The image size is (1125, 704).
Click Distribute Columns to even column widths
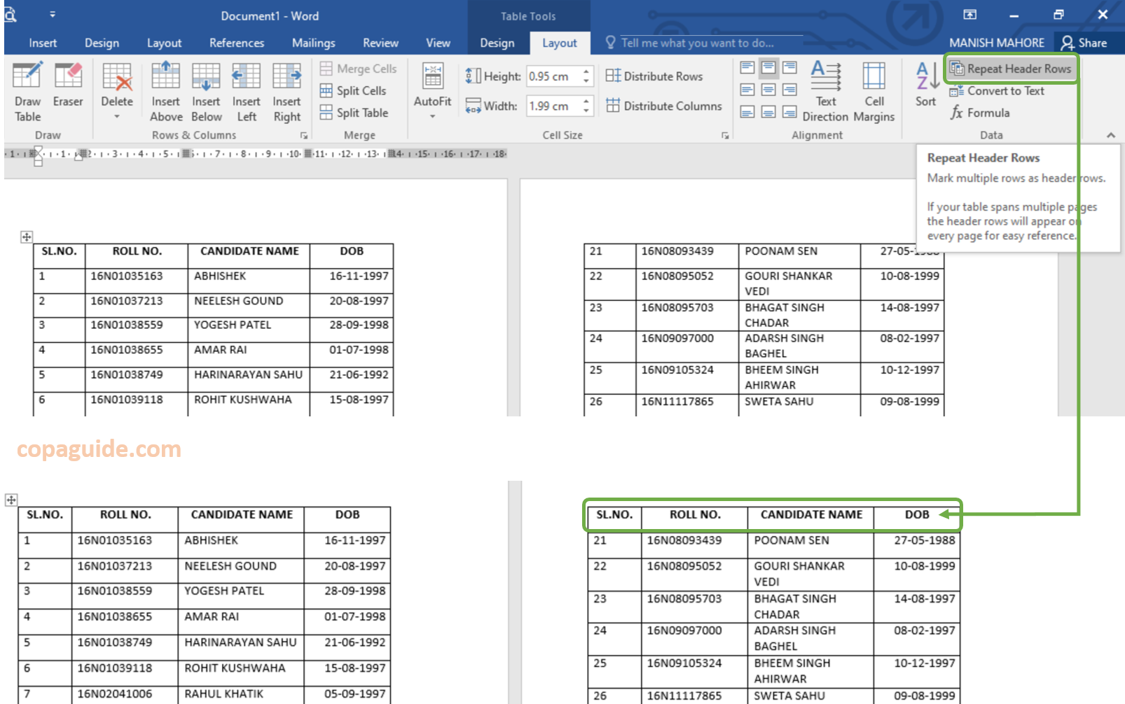663,106
